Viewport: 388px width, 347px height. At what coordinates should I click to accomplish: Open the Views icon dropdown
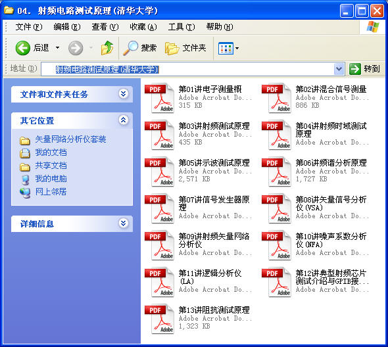coord(228,48)
